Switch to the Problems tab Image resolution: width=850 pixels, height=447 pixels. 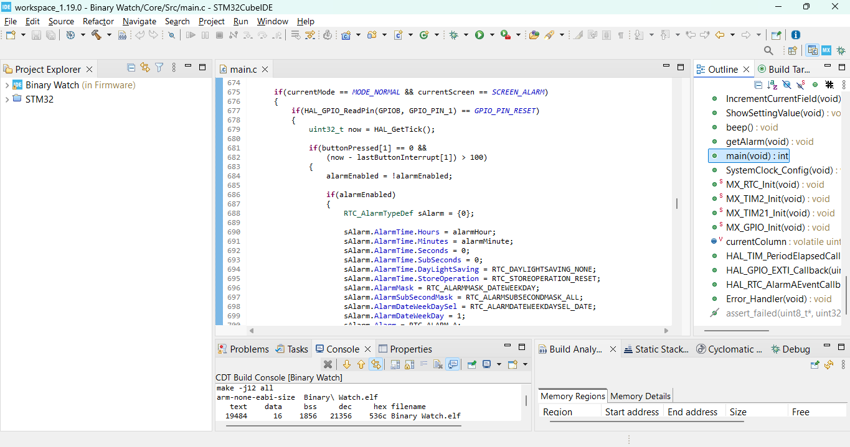click(243, 349)
